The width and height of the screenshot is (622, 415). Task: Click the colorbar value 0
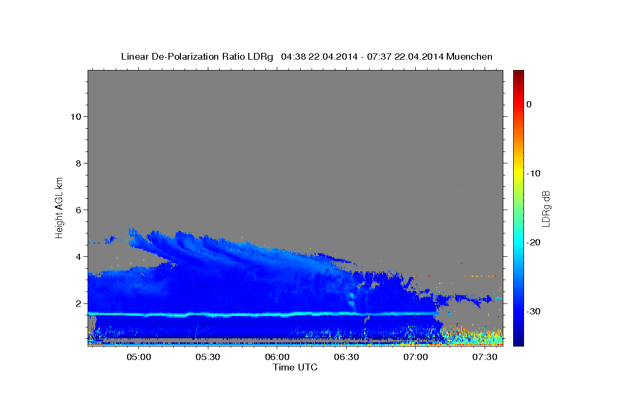(x=529, y=104)
